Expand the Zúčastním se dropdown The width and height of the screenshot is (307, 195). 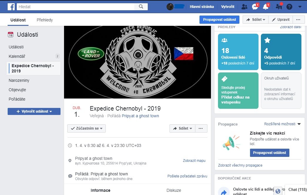click(x=86, y=128)
